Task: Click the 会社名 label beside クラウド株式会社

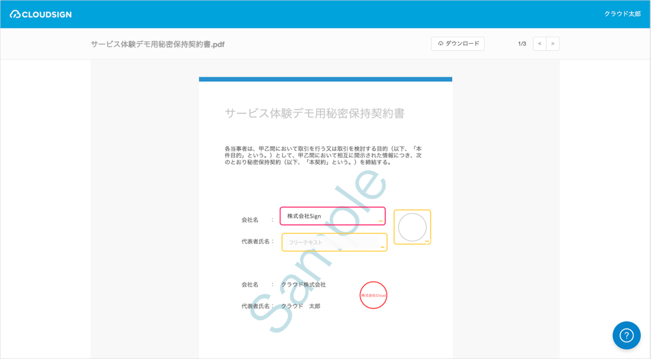Action: pyautogui.click(x=250, y=285)
